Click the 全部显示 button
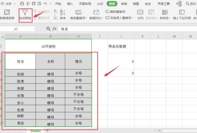197x133 pixels. click(42, 12)
